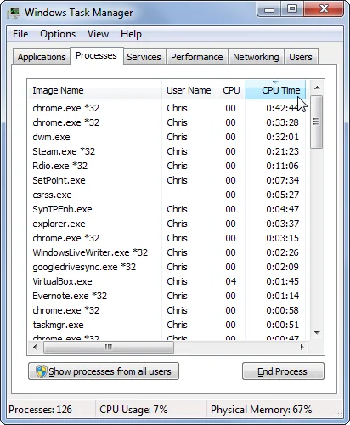
Task: Click the 0:11:06 CPU time value
Action: point(282,166)
